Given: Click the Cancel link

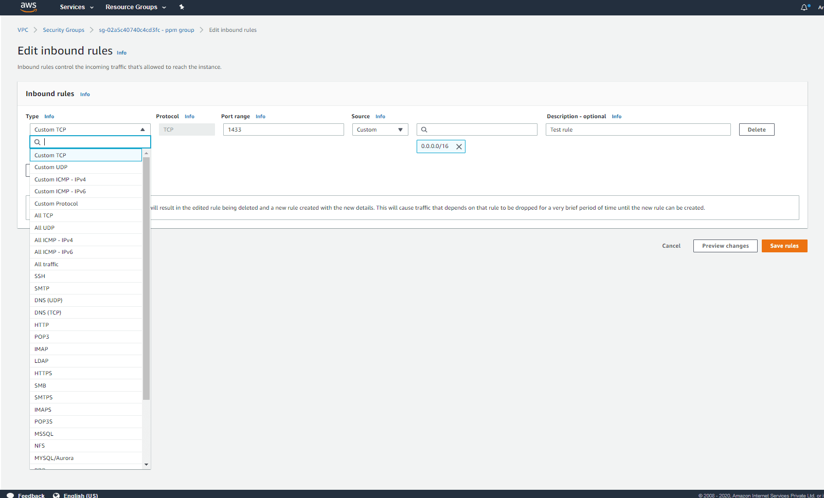Looking at the screenshot, I should coord(671,246).
